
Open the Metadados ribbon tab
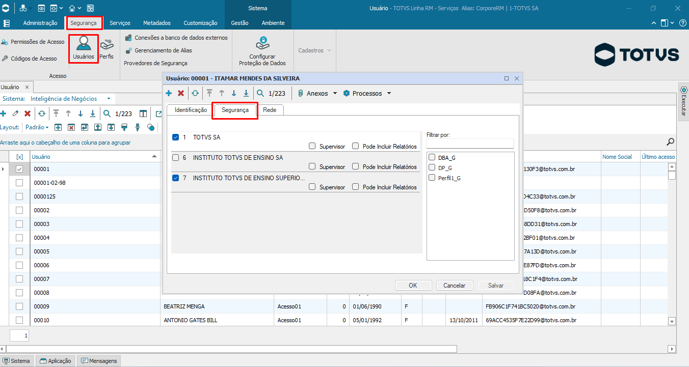click(157, 23)
